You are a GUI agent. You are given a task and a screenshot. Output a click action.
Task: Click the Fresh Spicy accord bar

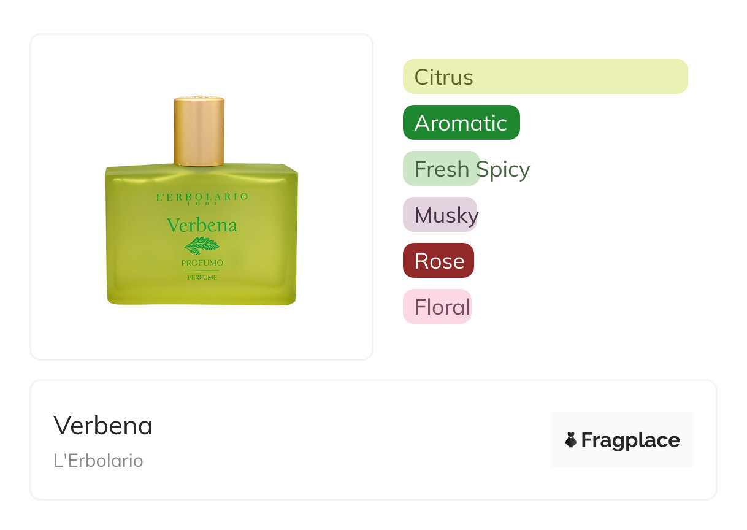coord(442,169)
